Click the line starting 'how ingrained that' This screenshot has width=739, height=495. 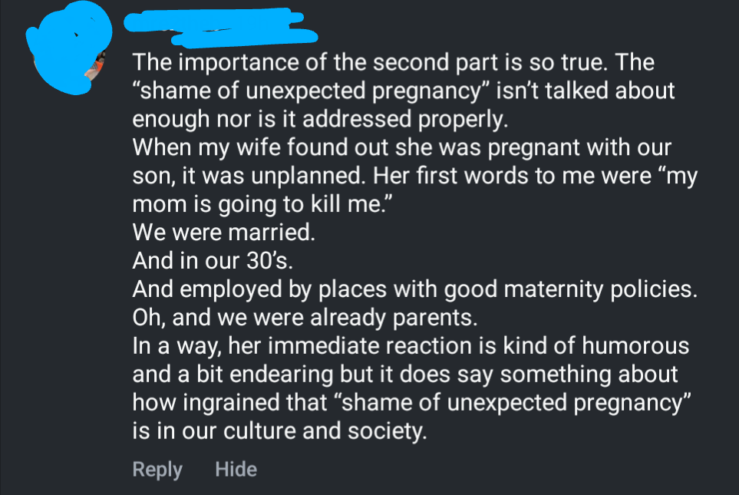pyautogui.click(x=407, y=402)
